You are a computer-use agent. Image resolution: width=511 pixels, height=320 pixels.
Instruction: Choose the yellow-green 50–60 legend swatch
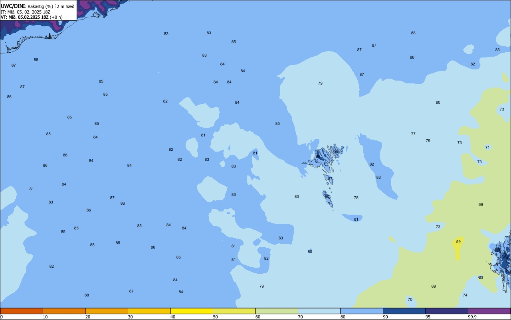pyautogui.click(x=234, y=311)
